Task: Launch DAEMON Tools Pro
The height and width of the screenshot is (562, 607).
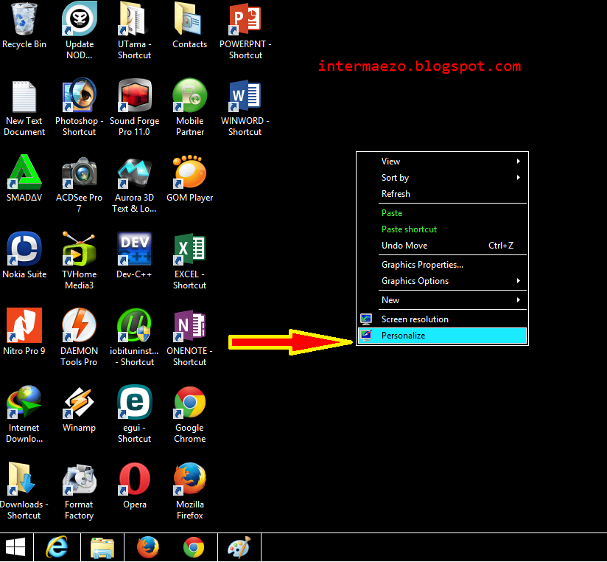Action: pos(79,326)
